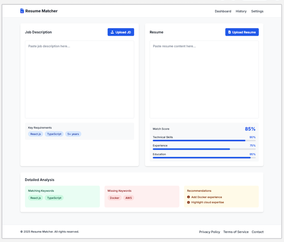
Task: Click the Education label
Action: (x=159, y=154)
